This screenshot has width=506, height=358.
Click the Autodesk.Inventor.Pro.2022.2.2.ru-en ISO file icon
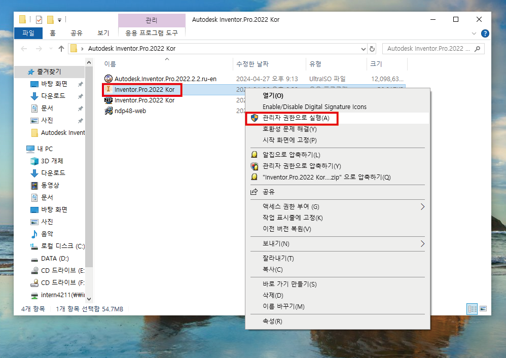coord(109,79)
